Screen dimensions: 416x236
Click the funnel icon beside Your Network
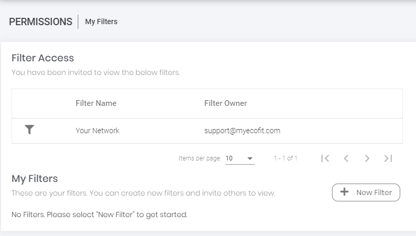point(29,130)
